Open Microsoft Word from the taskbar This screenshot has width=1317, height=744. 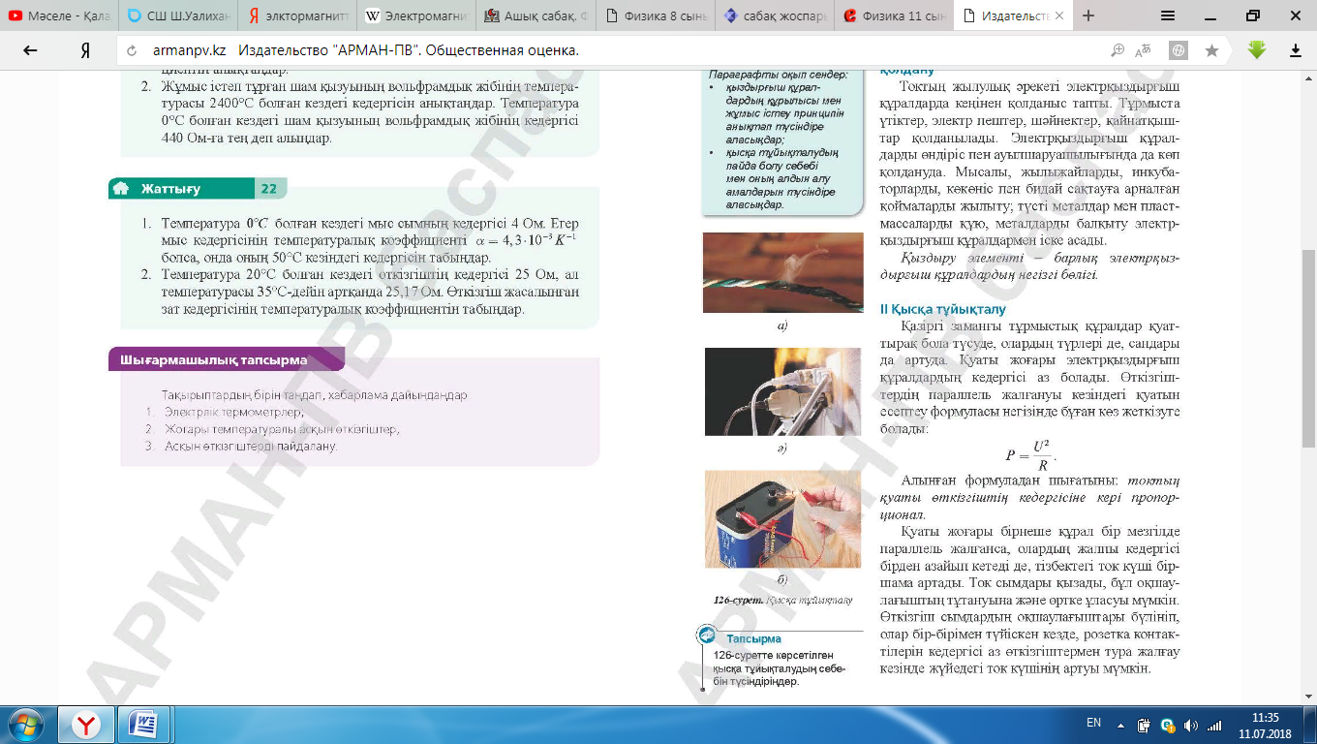tap(143, 725)
